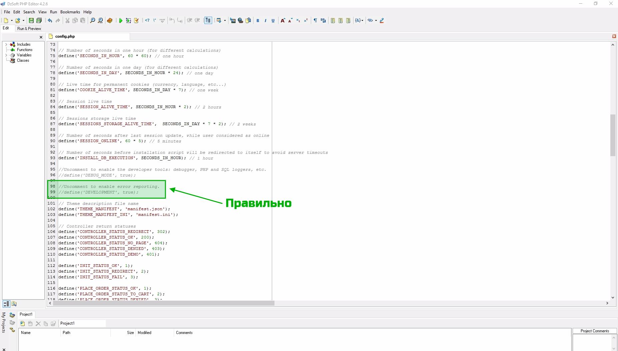The width and height of the screenshot is (618, 351).
Task: Expand the Open file dropdown arrow
Action: click(23, 20)
